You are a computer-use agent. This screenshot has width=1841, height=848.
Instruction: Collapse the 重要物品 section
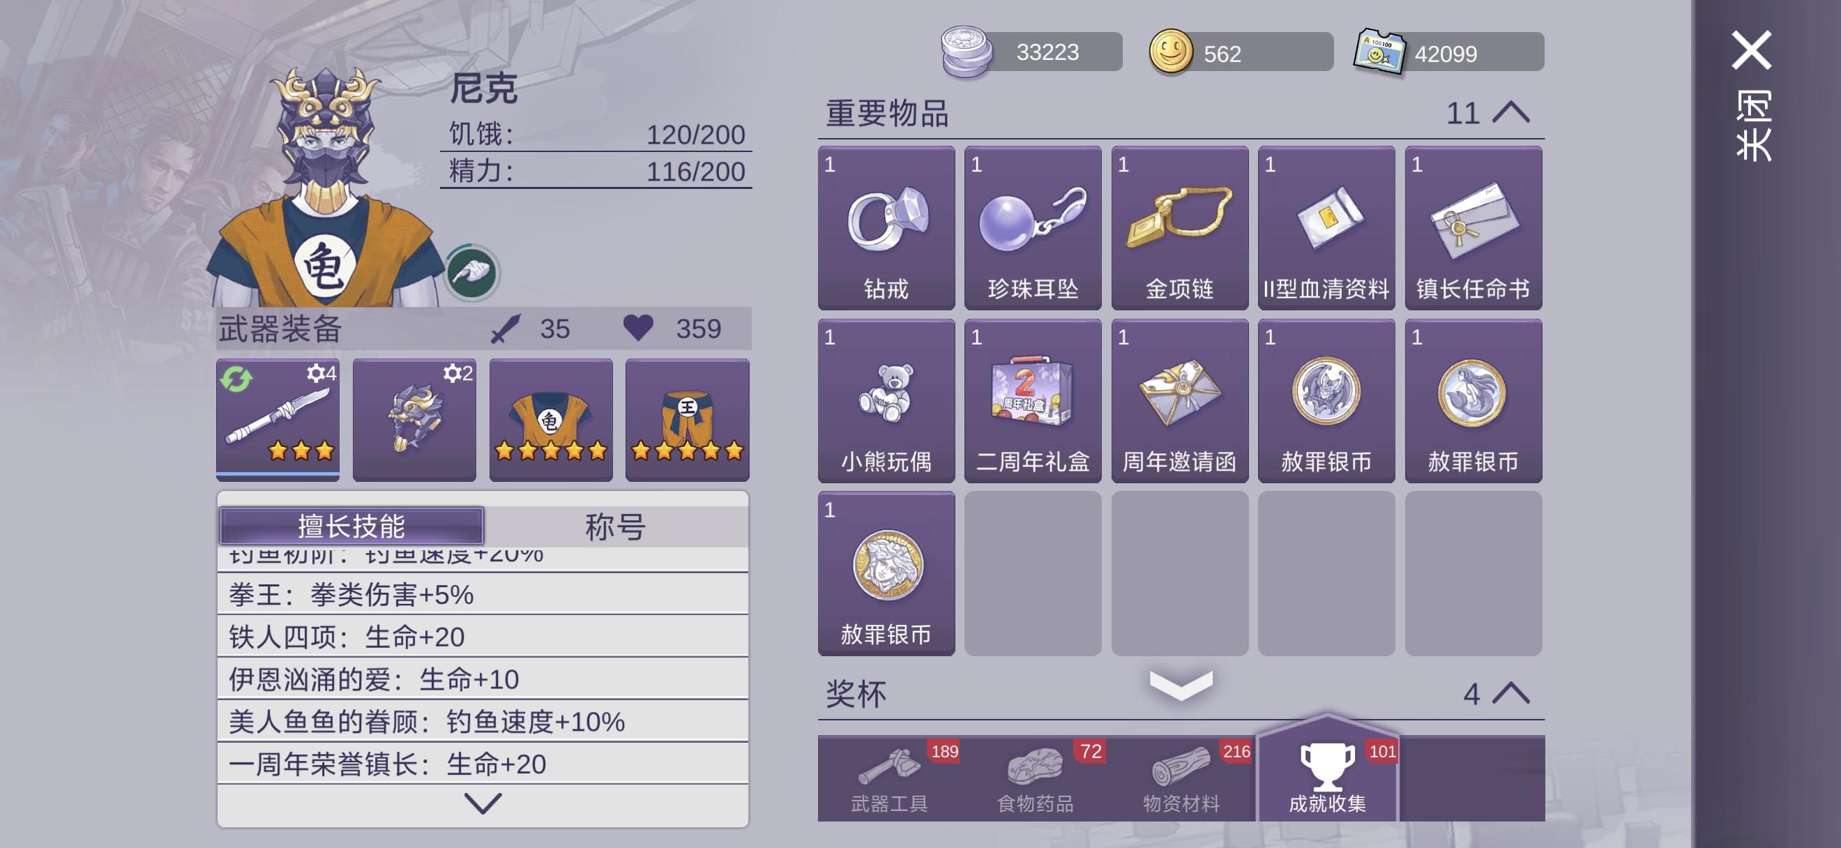coord(1511,113)
